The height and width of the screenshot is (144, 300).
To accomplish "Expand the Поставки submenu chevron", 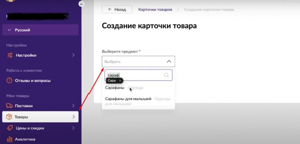I will coord(73,106).
